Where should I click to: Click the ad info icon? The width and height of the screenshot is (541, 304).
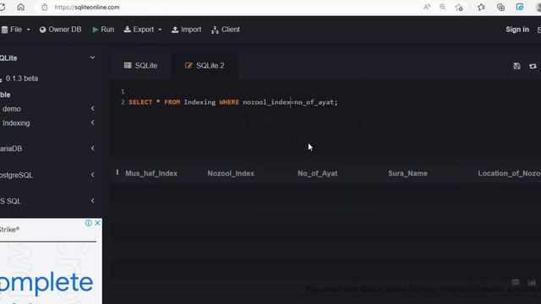88,223
